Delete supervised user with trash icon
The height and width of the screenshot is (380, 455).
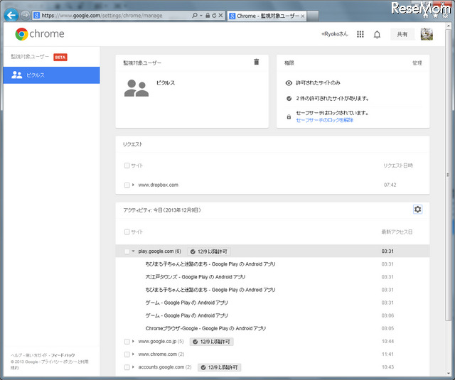[x=256, y=62]
